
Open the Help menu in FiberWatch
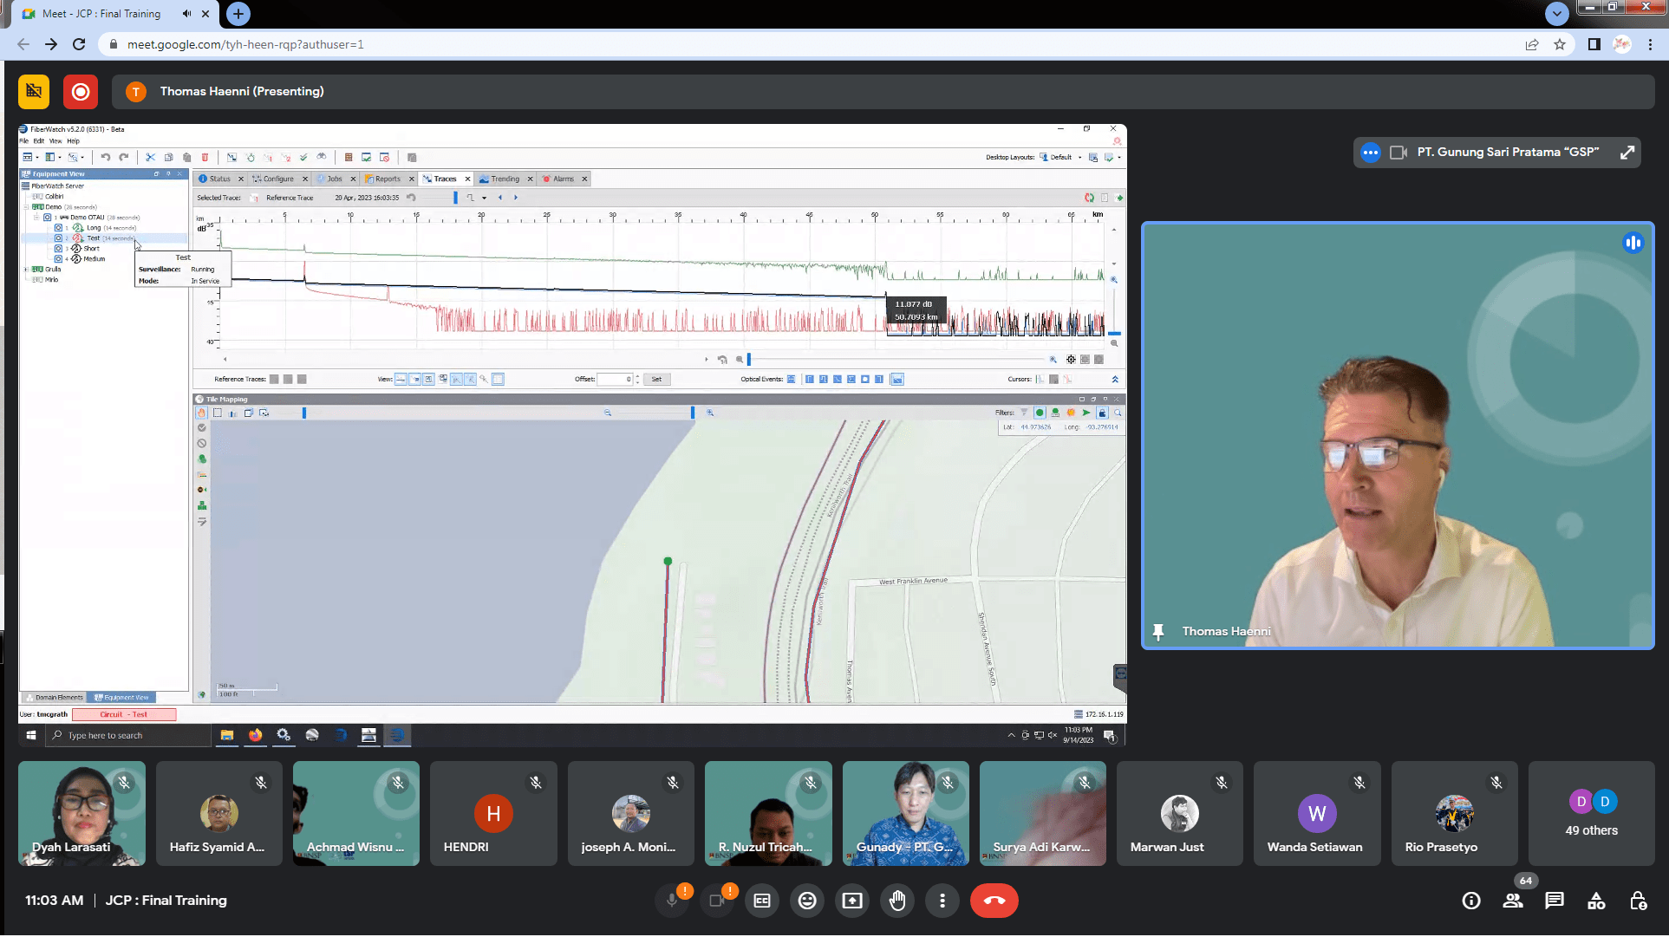(x=73, y=140)
